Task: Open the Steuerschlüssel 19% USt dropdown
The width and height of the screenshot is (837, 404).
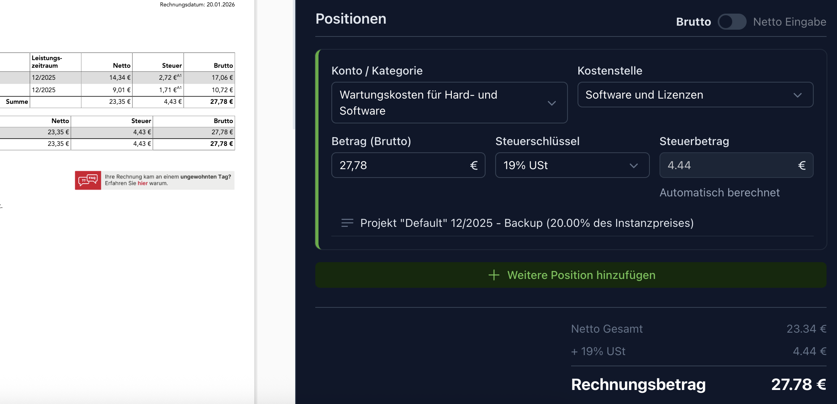Action: point(572,165)
